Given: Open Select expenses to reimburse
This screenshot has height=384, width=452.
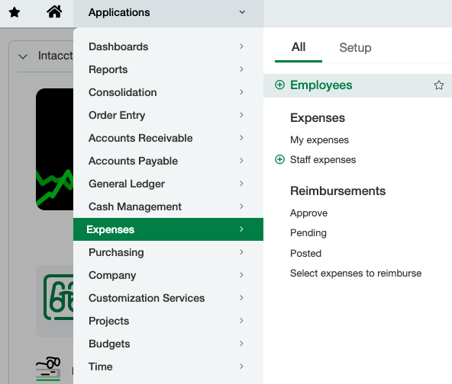Looking at the screenshot, I should pyautogui.click(x=356, y=273).
